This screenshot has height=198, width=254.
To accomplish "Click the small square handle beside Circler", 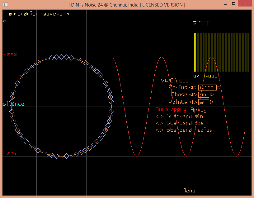I will click(167, 81).
